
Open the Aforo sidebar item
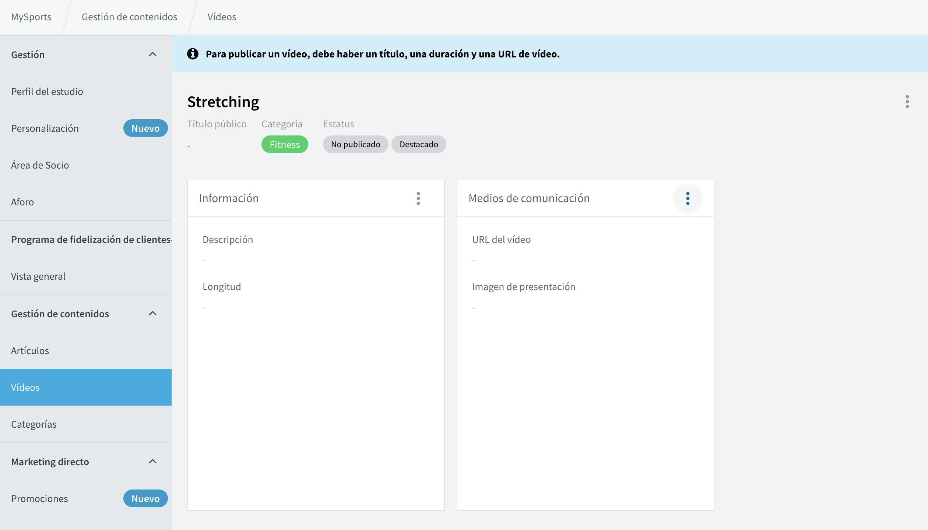(x=86, y=202)
